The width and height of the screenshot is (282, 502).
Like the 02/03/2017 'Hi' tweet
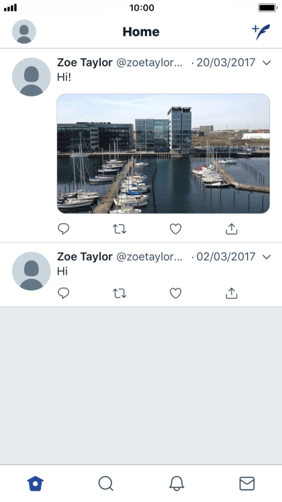[x=175, y=293]
